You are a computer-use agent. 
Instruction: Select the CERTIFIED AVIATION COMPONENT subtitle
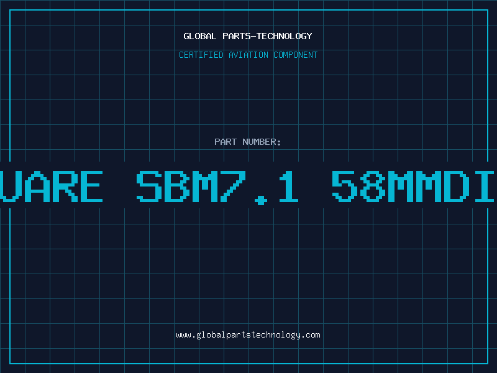[248, 55]
